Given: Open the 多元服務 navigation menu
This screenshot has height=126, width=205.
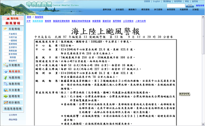Looking at the screenshot, I should point(158,10).
